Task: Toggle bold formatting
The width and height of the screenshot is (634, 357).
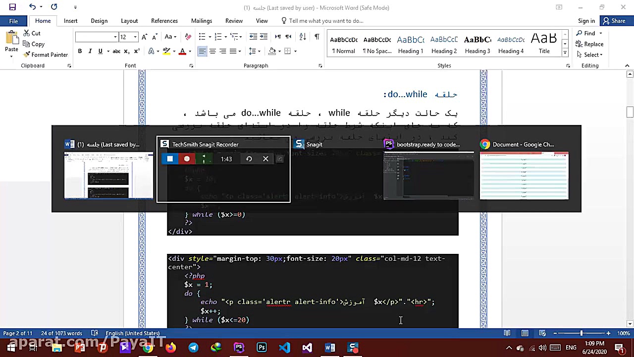Action: (80, 51)
